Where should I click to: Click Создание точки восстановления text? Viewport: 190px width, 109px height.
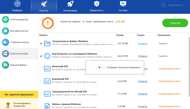tap(124, 67)
